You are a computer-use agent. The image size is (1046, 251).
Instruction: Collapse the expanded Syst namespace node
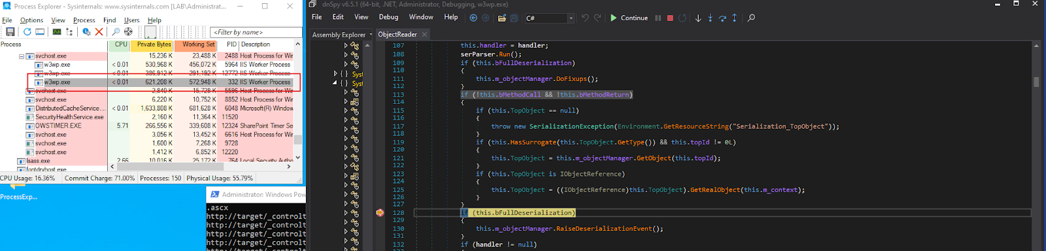[335, 83]
